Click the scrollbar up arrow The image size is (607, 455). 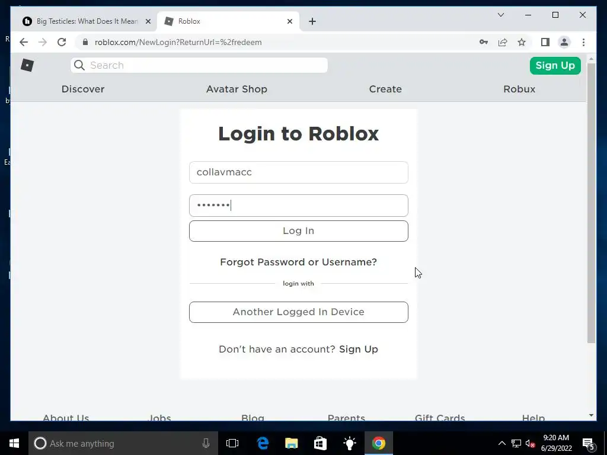coord(591,59)
